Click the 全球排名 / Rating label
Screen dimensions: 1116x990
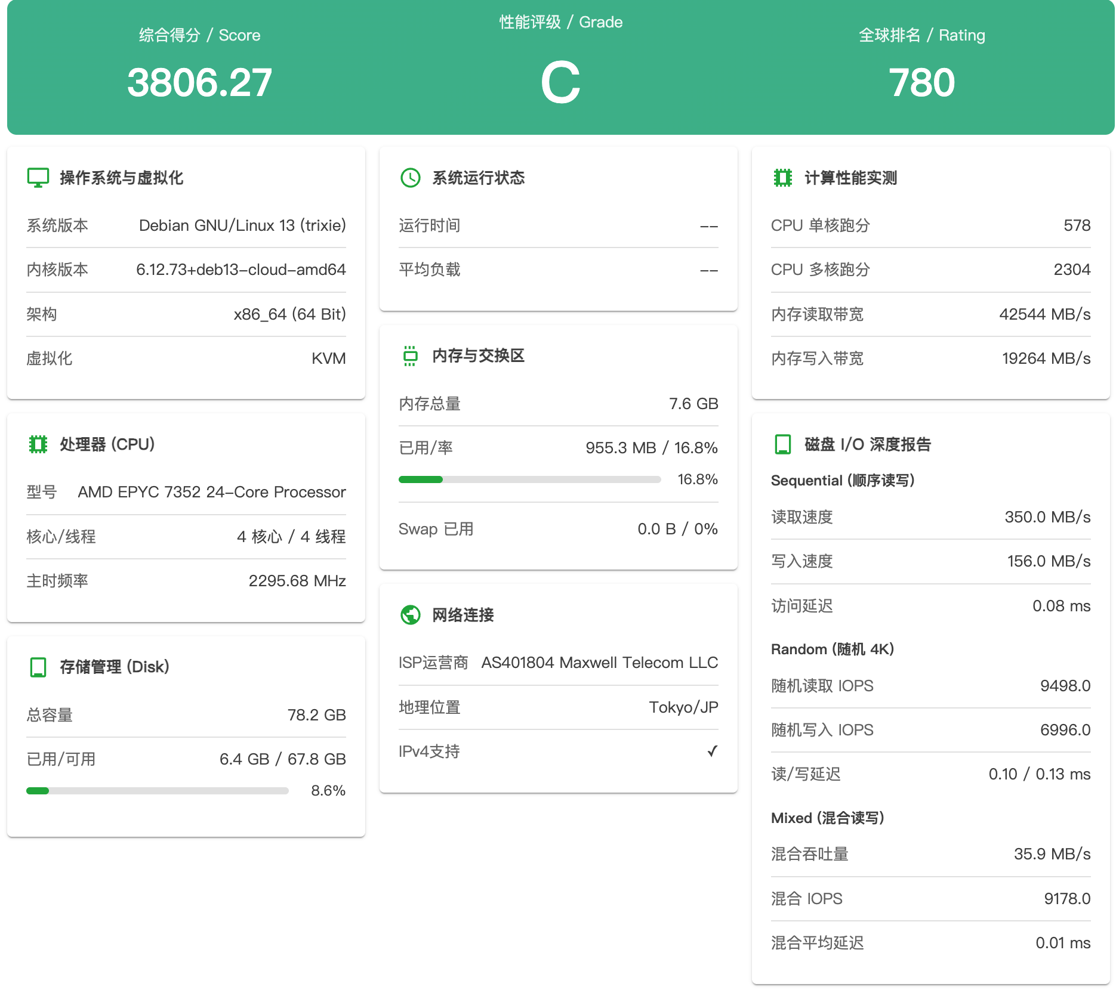click(x=921, y=35)
